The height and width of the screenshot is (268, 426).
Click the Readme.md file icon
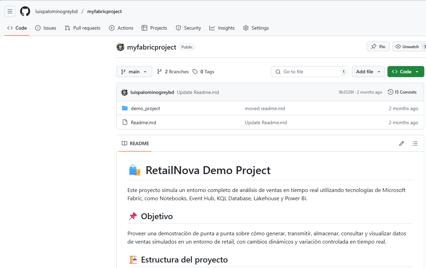[x=125, y=122]
